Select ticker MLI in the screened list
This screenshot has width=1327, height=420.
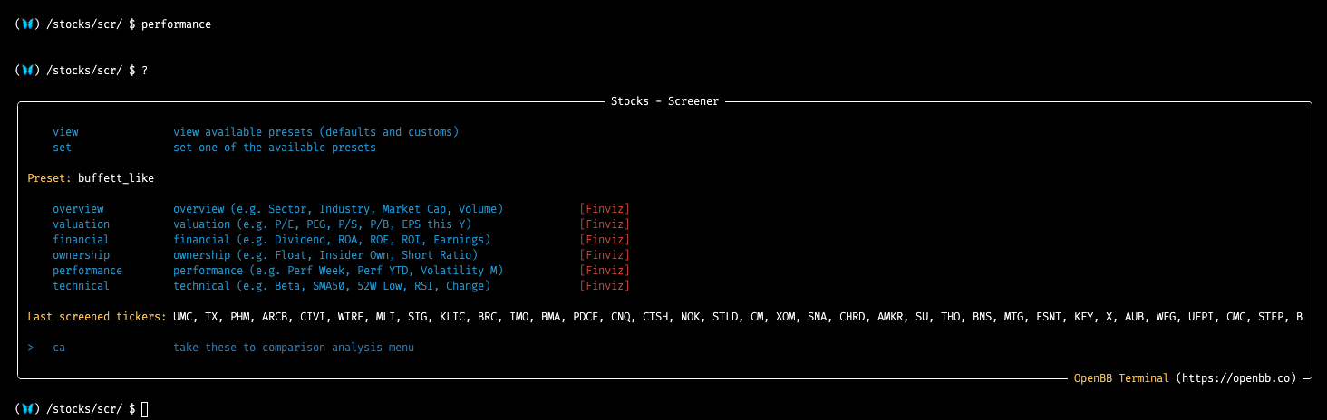(385, 317)
